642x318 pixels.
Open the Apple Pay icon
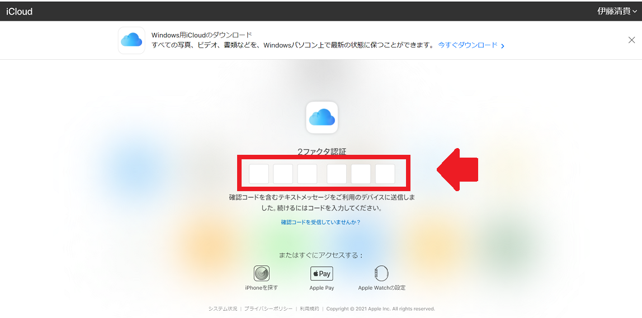[322, 273]
